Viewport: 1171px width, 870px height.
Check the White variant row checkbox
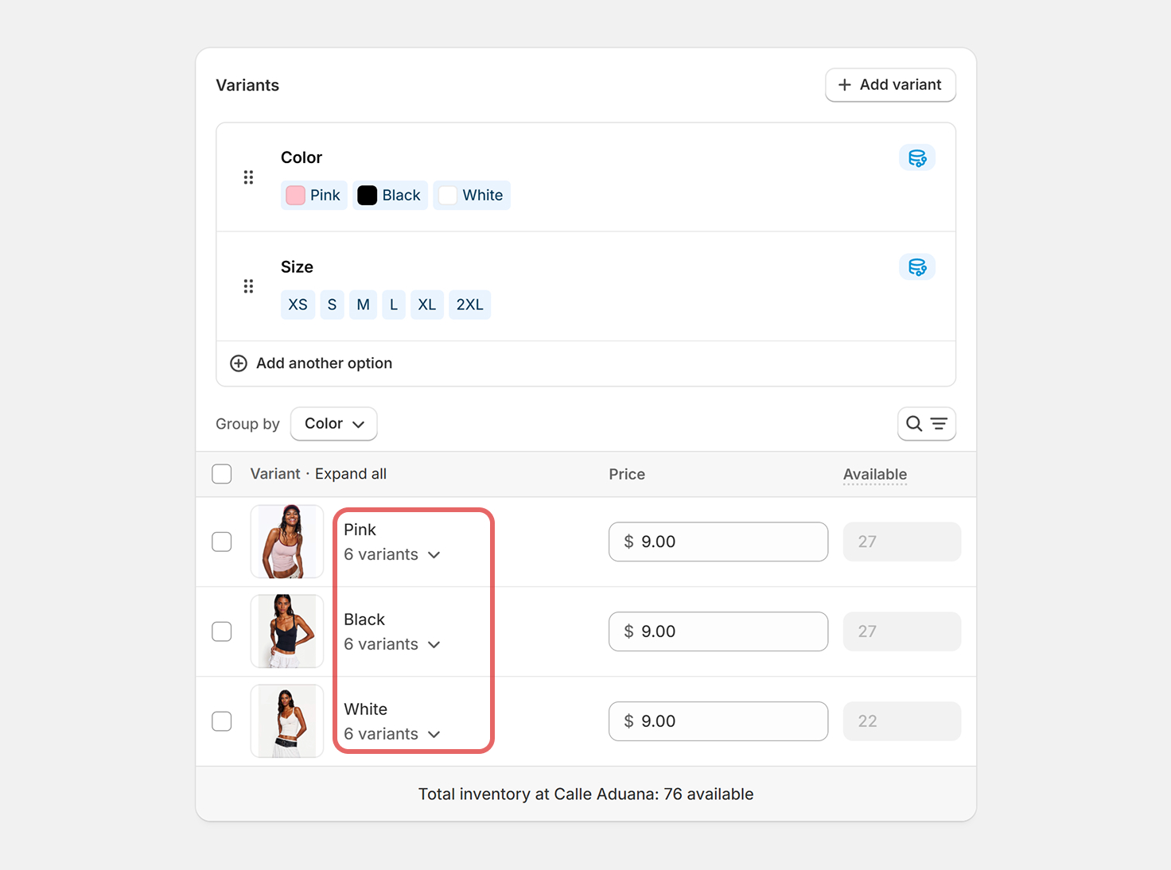(222, 721)
